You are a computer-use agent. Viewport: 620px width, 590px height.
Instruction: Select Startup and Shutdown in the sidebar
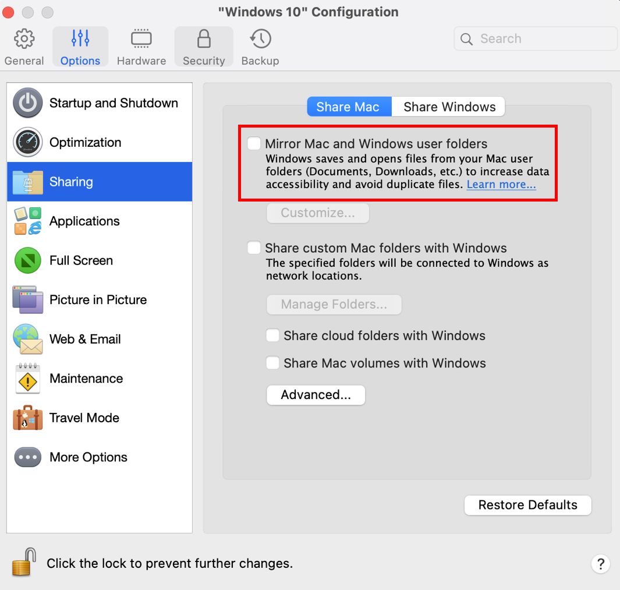[114, 103]
